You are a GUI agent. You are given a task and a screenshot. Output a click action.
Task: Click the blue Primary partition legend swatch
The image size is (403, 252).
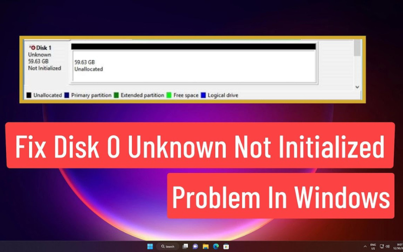[66, 95]
